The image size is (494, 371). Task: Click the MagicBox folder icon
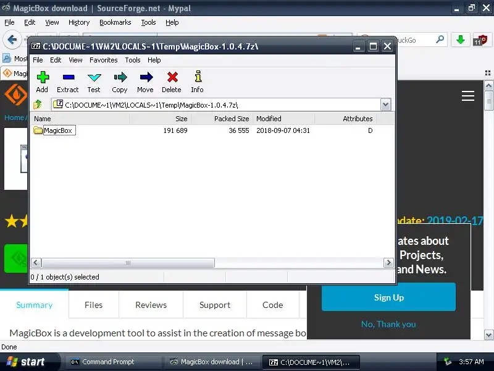click(38, 130)
